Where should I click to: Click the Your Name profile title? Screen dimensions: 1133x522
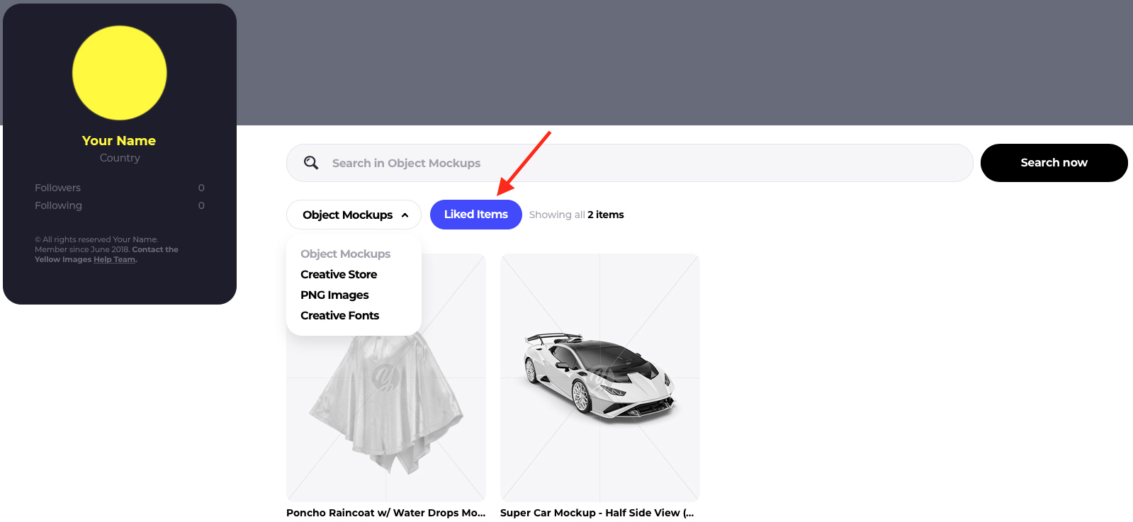coord(119,140)
